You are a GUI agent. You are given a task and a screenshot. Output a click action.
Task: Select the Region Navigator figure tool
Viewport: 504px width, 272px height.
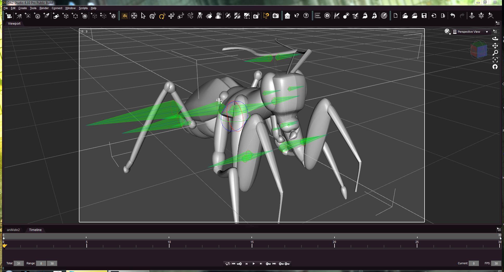218,16
